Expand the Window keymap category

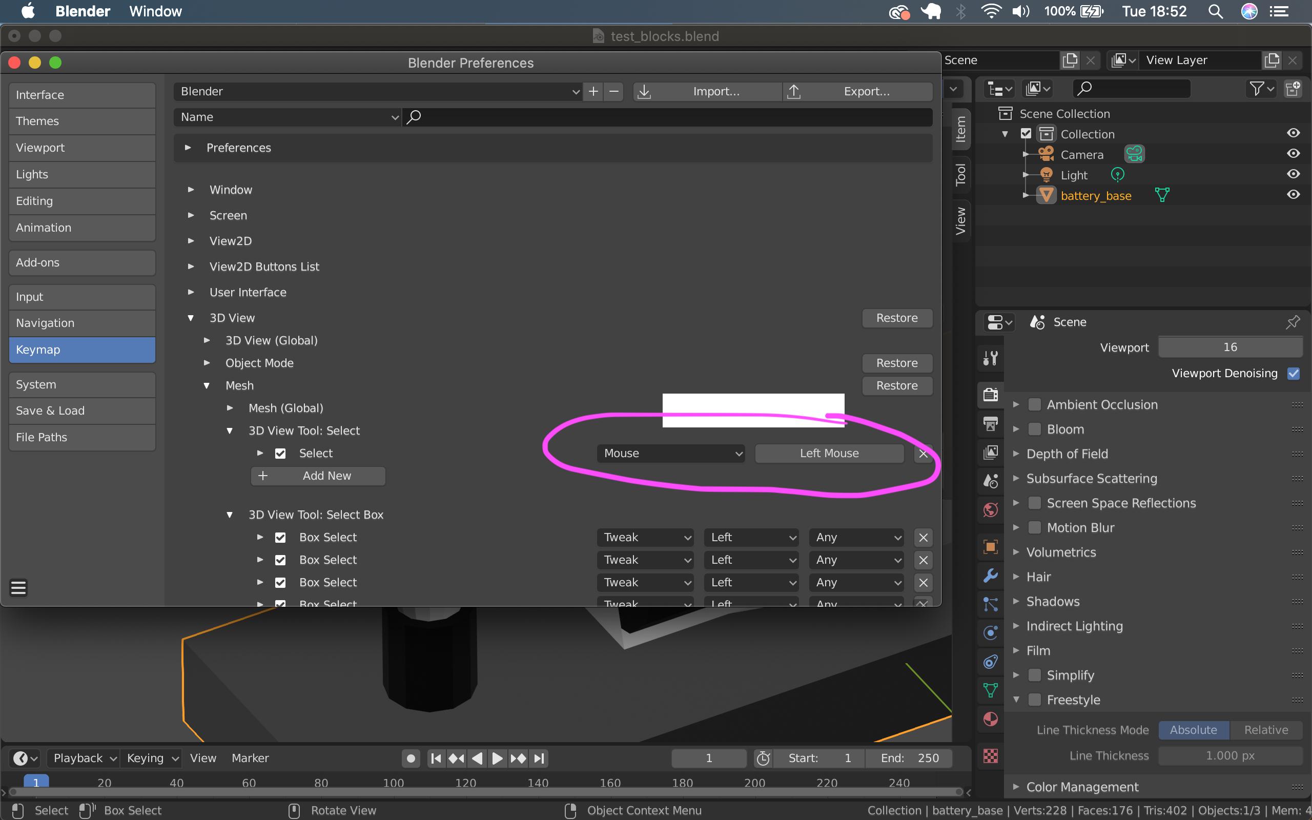[191, 189]
